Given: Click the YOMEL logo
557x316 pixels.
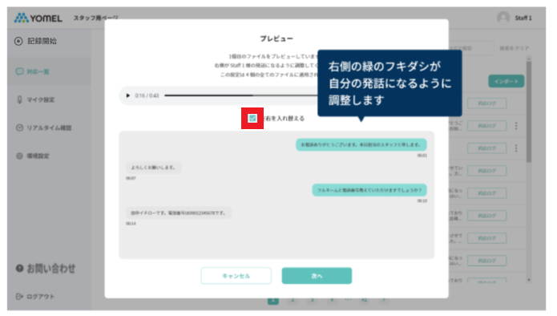Looking at the screenshot, I should 38,18.
